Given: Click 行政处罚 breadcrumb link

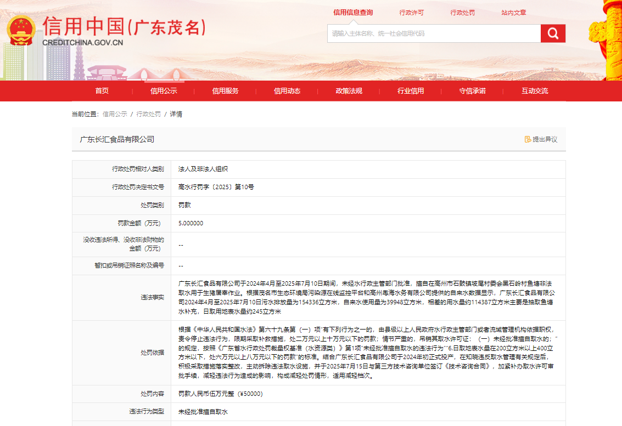Looking at the screenshot, I should (x=149, y=114).
